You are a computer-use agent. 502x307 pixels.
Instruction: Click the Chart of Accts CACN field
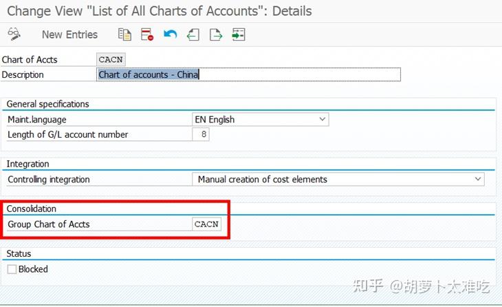[111, 60]
